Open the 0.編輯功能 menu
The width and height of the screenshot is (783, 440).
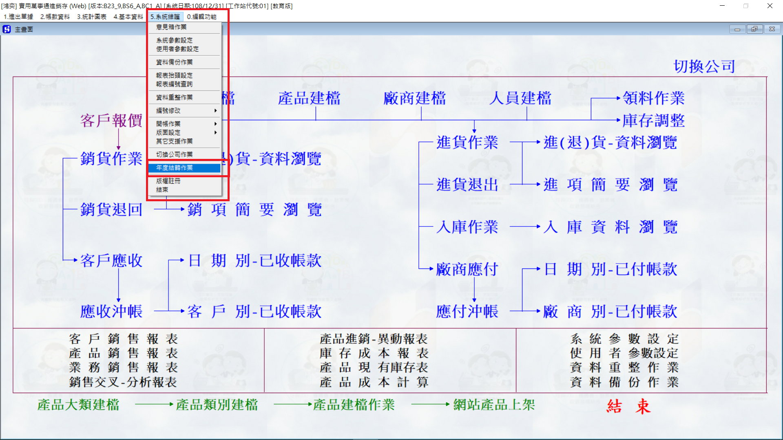pos(201,17)
